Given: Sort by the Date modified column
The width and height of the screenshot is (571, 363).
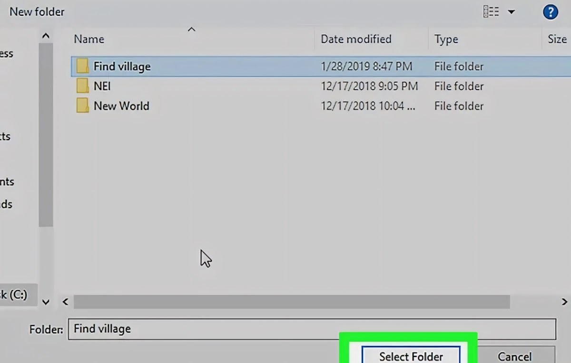Looking at the screenshot, I should [356, 39].
